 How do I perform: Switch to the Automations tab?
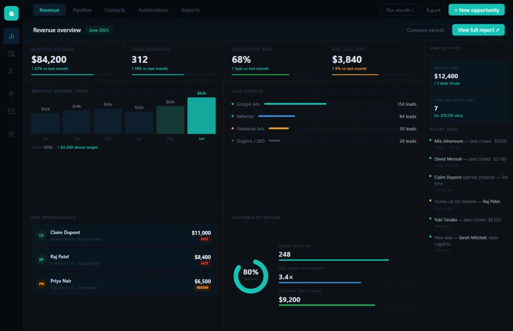coord(153,10)
